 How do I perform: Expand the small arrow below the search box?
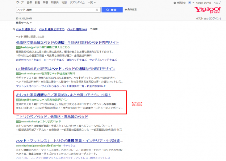[x=20, y=13]
